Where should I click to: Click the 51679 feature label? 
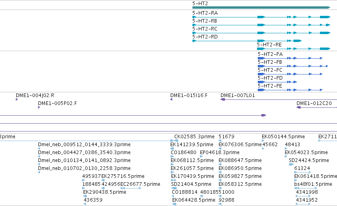click(227, 137)
